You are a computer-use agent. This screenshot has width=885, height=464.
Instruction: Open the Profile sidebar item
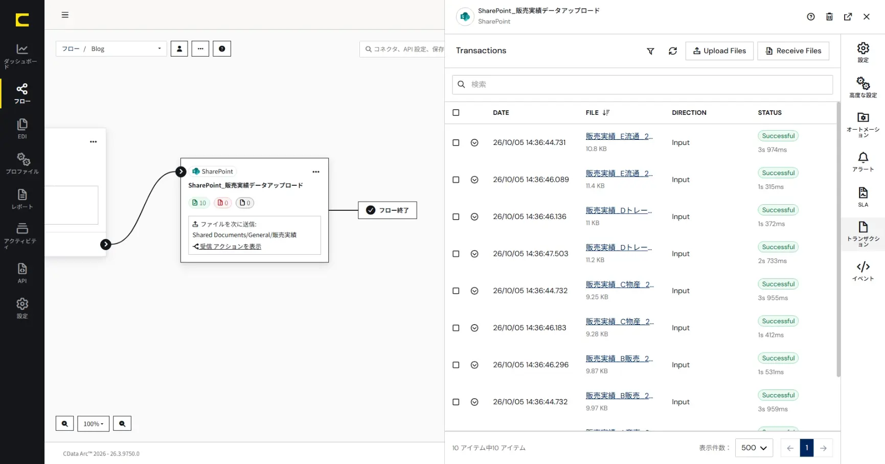(x=22, y=163)
